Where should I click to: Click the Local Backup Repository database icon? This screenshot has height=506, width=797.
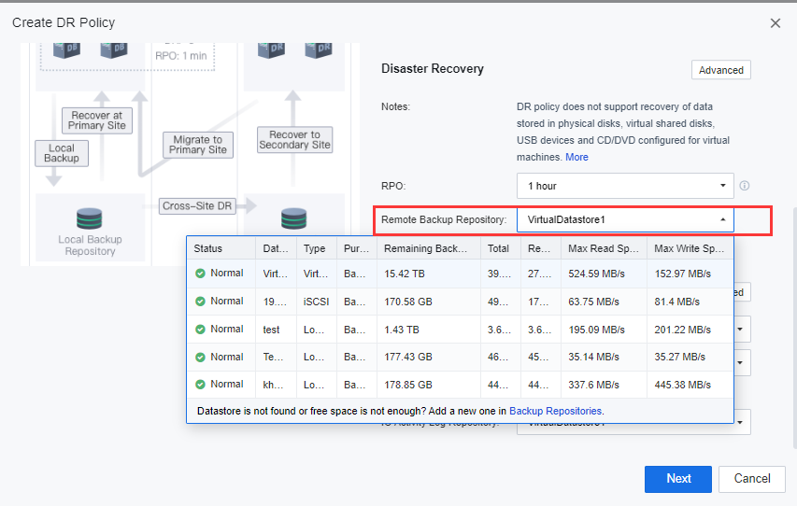90,218
